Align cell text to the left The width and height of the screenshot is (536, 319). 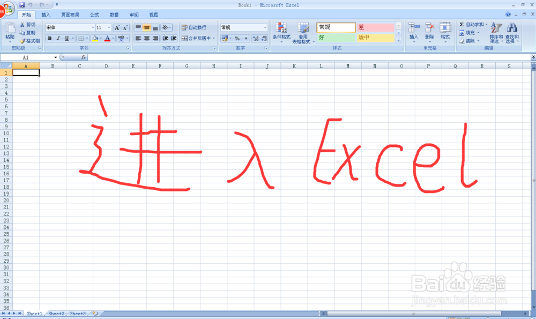(x=138, y=38)
